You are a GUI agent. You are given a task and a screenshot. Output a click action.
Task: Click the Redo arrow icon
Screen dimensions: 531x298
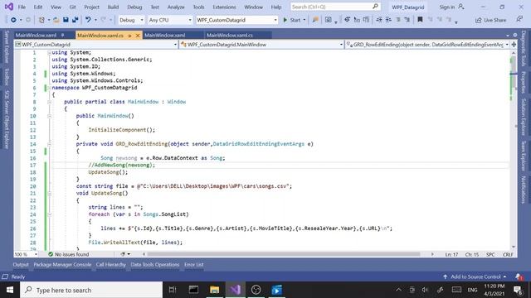tap(103, 20)
